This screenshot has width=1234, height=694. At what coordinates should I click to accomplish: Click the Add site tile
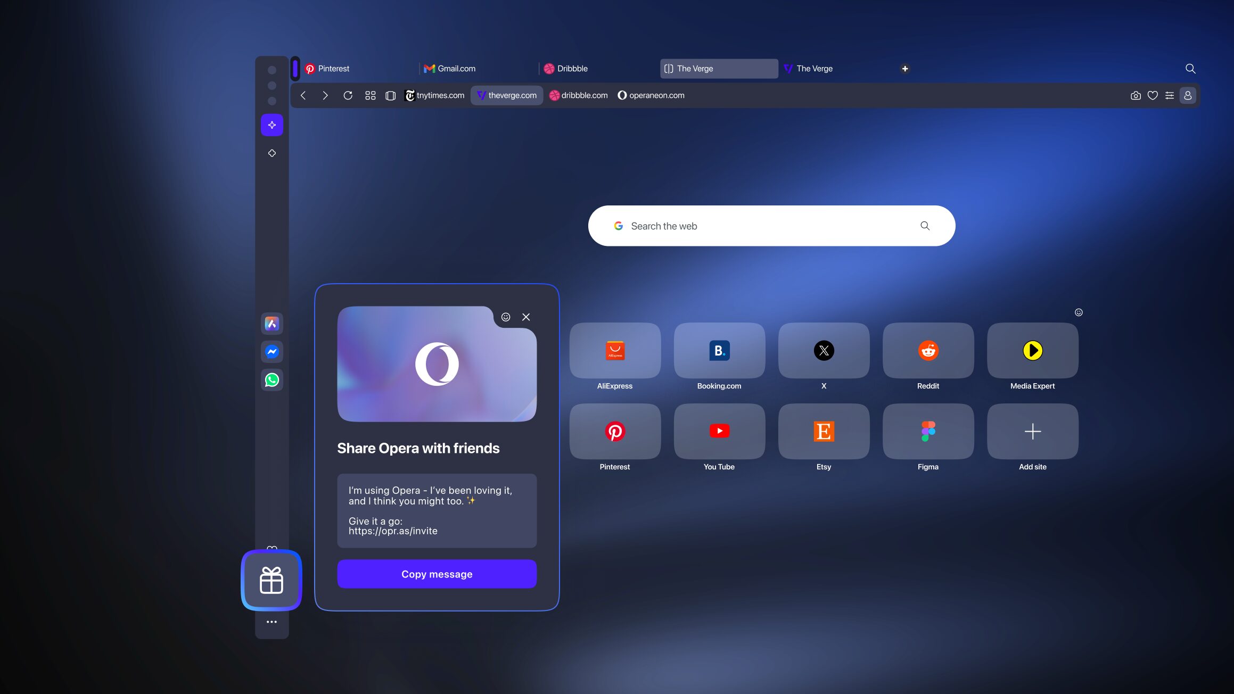(x=1032, y=432)
